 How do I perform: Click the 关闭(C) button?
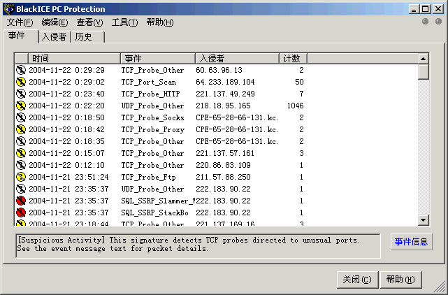point(357,280)
